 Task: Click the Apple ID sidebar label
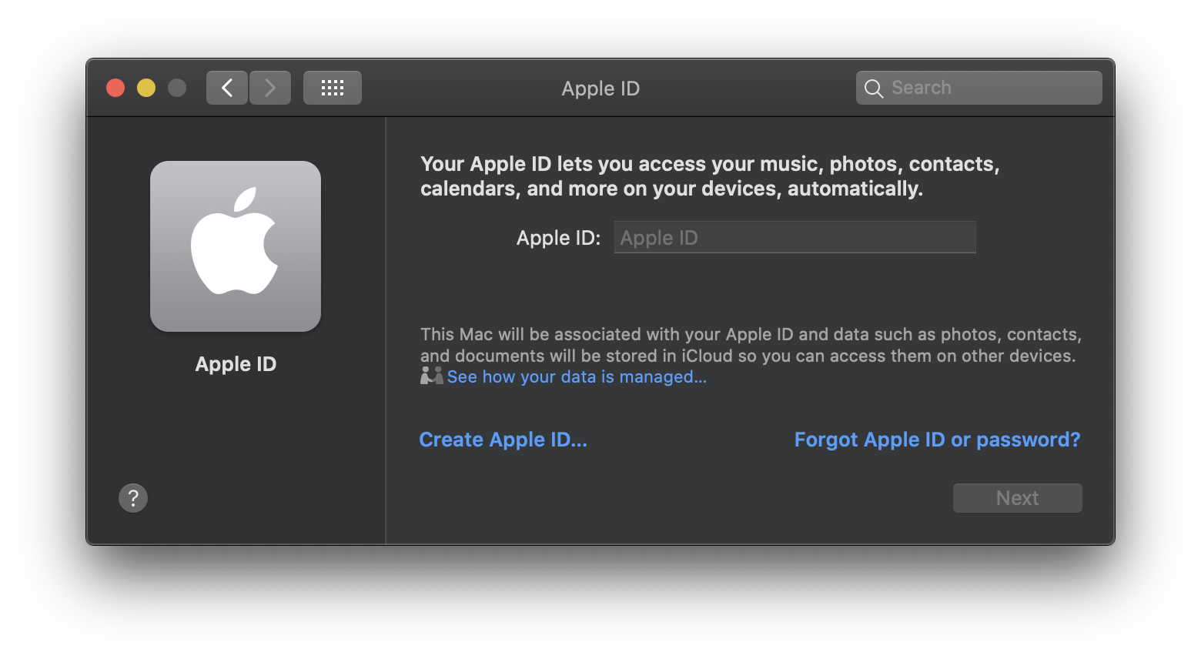[x=236, y=364]
